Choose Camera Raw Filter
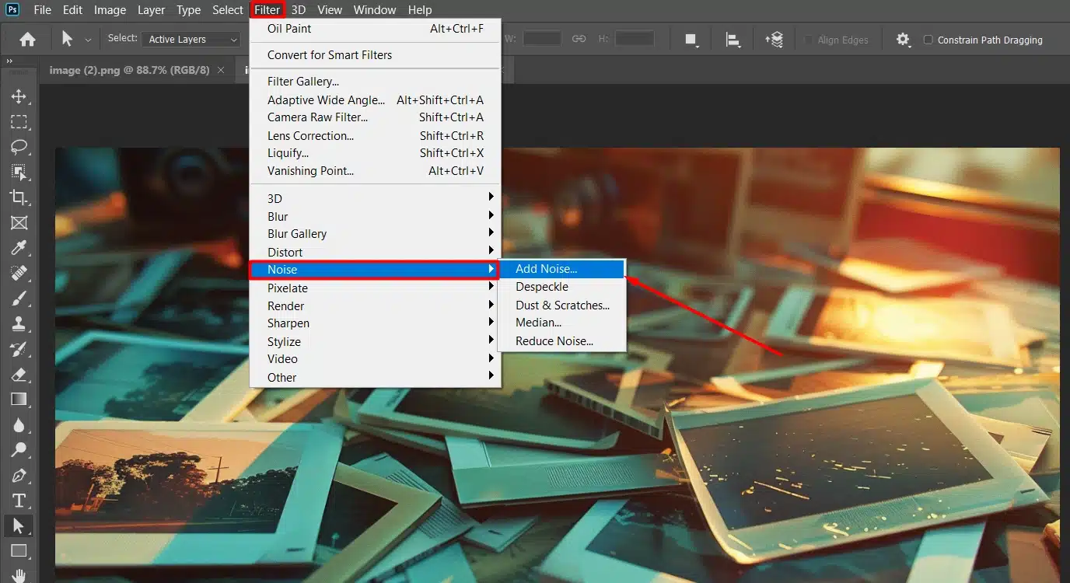The height and width of the screenshot is (583, 1070). coord(375,117)
